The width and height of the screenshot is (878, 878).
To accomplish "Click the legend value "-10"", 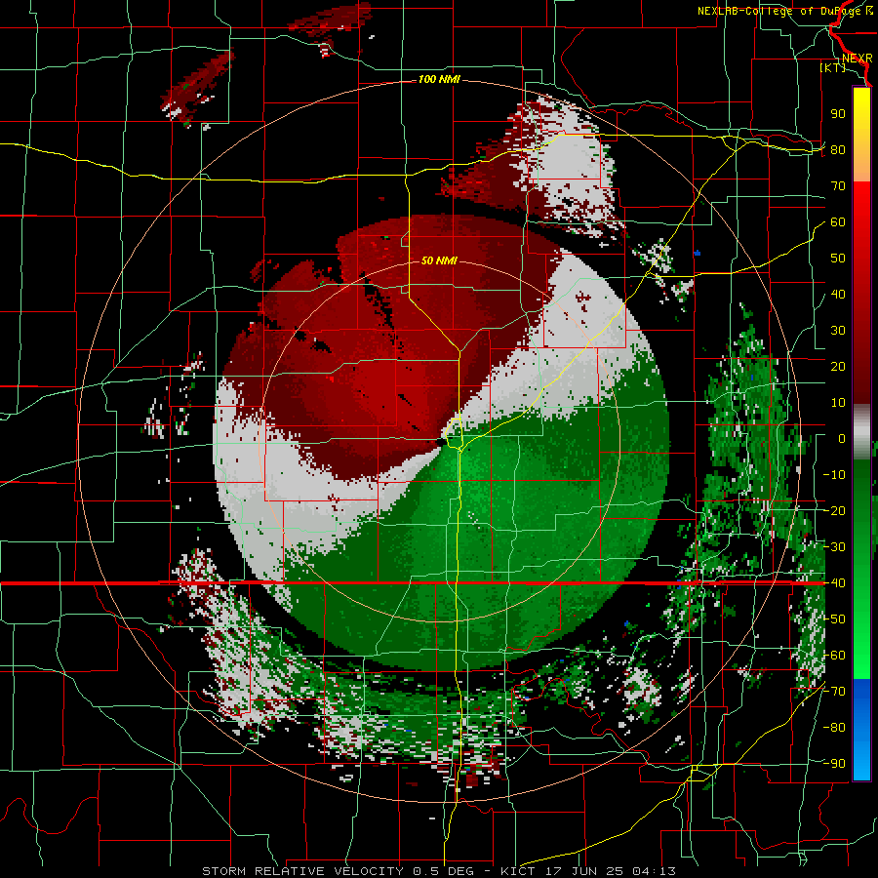I will pyautogui.click(x=834, y=475).
